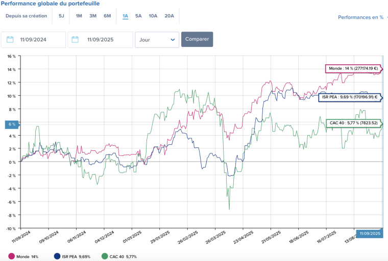Switch to the 1M period
The image size is (388, 261).
coord(79,16)
